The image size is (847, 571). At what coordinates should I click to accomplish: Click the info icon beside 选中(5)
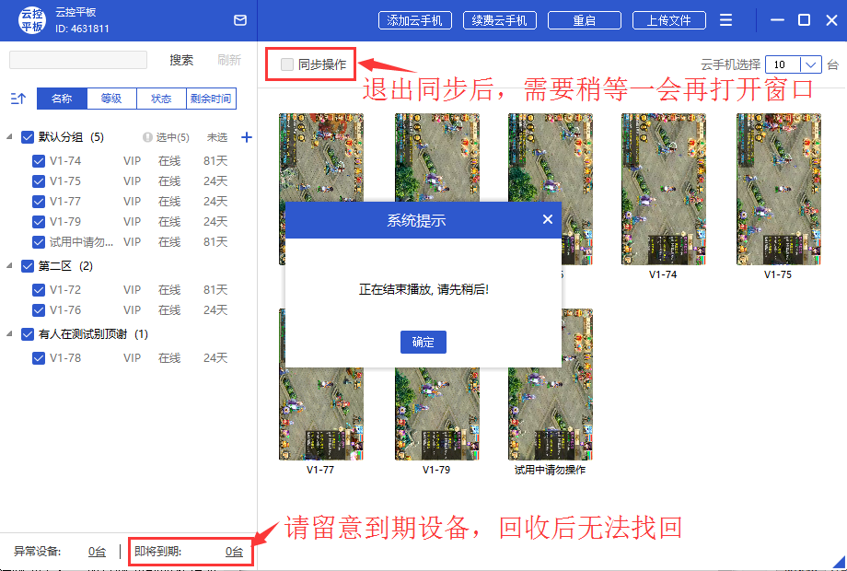(147, 137)
